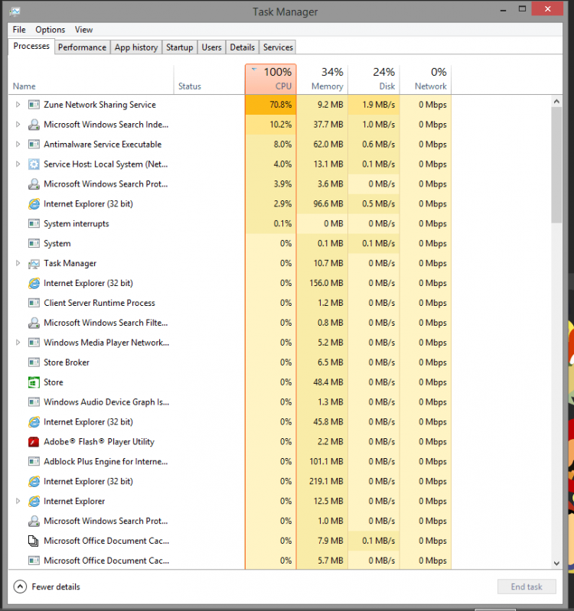Click the Search Protocol icon using 1.0 MB

pos(34,521)
